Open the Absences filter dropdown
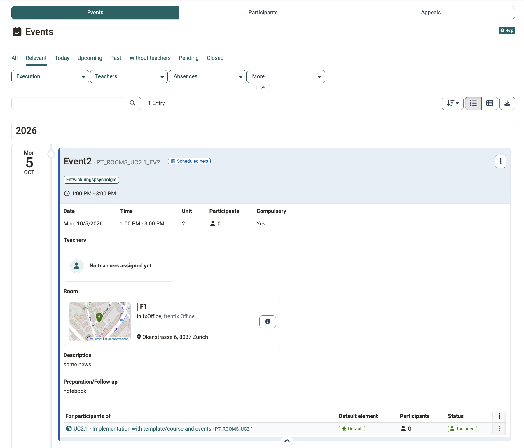 coord(207,76)
